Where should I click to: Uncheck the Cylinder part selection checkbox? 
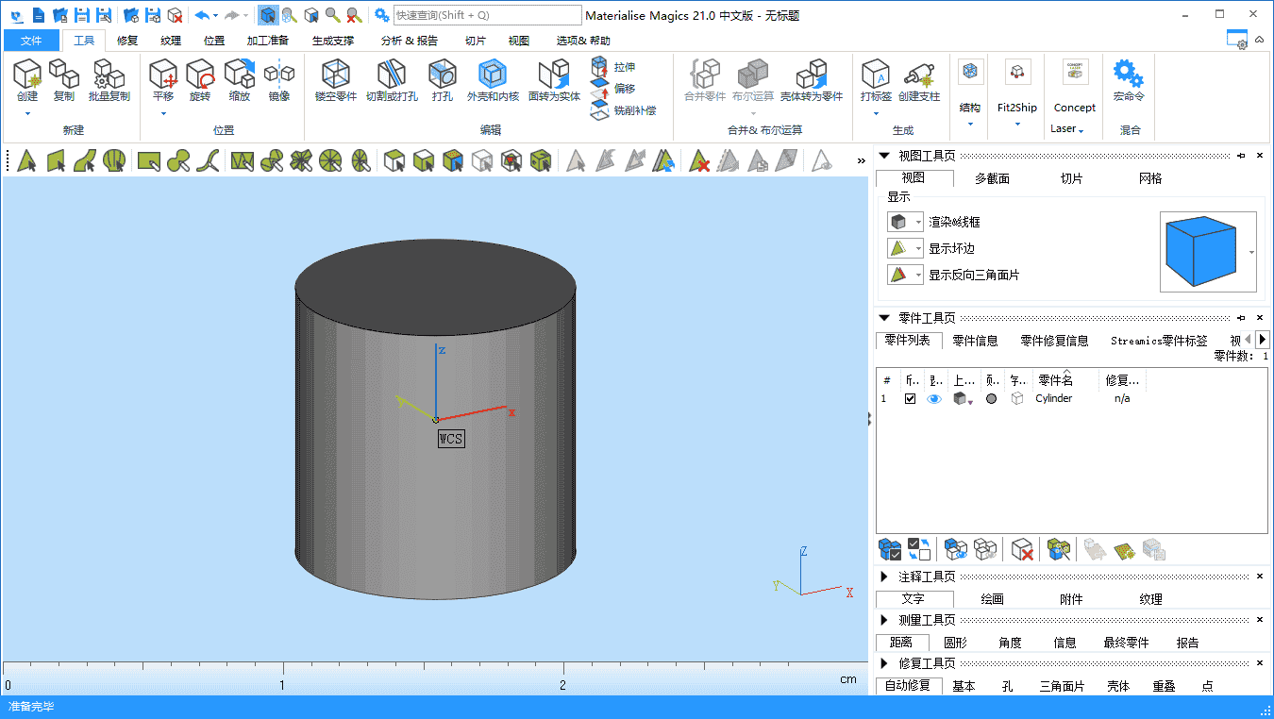coord(910,399)
